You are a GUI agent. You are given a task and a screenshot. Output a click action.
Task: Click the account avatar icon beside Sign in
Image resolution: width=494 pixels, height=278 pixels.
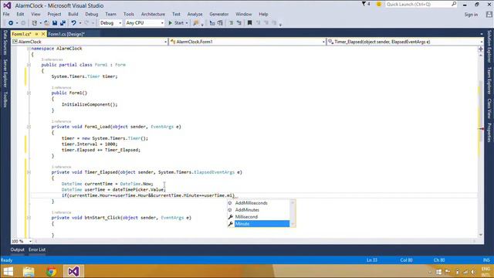coord(489,15)
